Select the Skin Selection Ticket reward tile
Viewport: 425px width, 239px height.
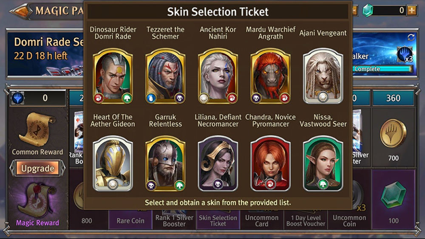[218, 220]
